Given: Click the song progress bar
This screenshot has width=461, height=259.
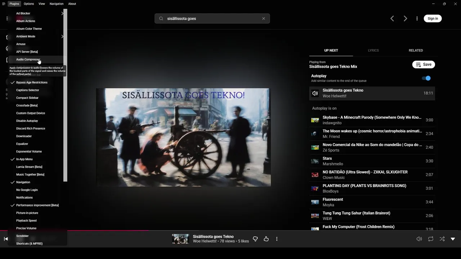Looking at the screenshot, I should pos(230,230).
